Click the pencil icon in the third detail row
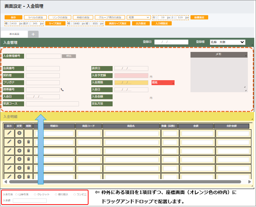This screenshot has width=256, height=207. tap(9, 150)
